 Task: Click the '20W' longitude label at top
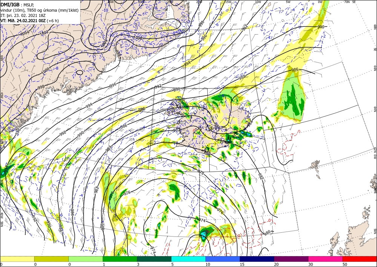coord(199,2)
